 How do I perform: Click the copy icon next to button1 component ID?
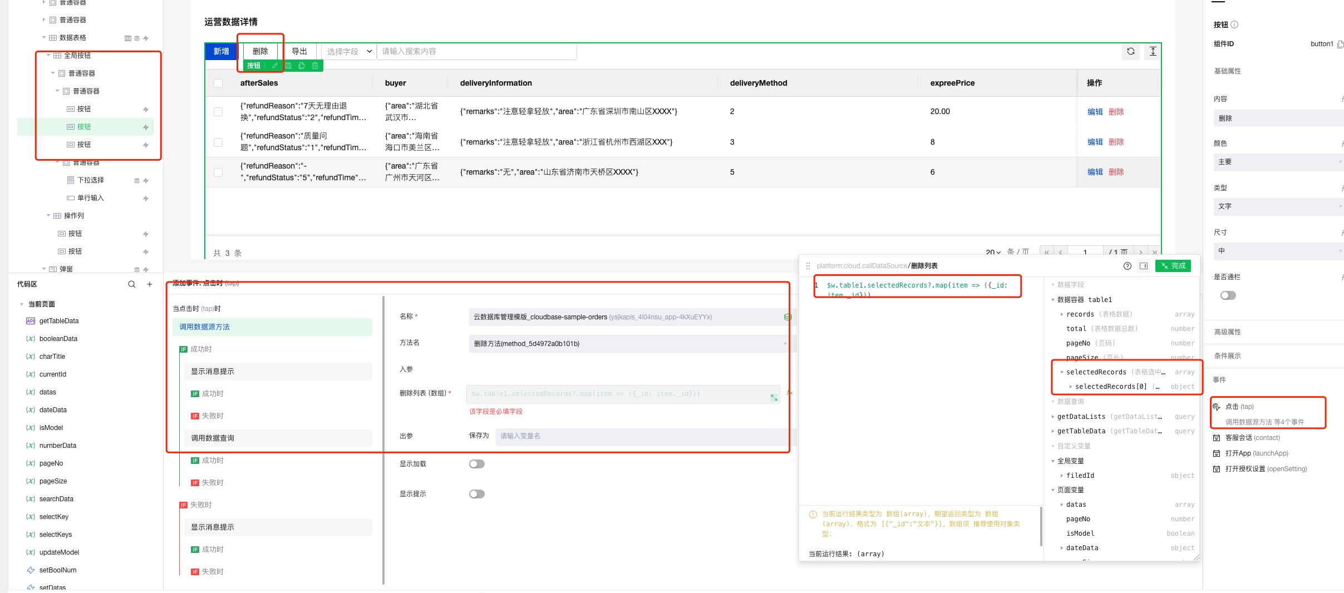click(1340, 44)
